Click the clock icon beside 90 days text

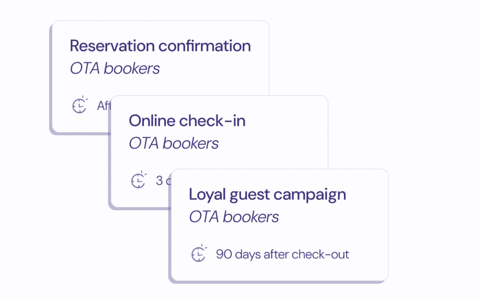198,254
